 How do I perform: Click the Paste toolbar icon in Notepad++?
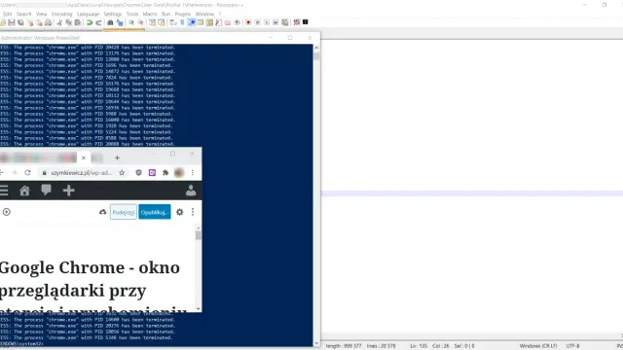point(78,22)
